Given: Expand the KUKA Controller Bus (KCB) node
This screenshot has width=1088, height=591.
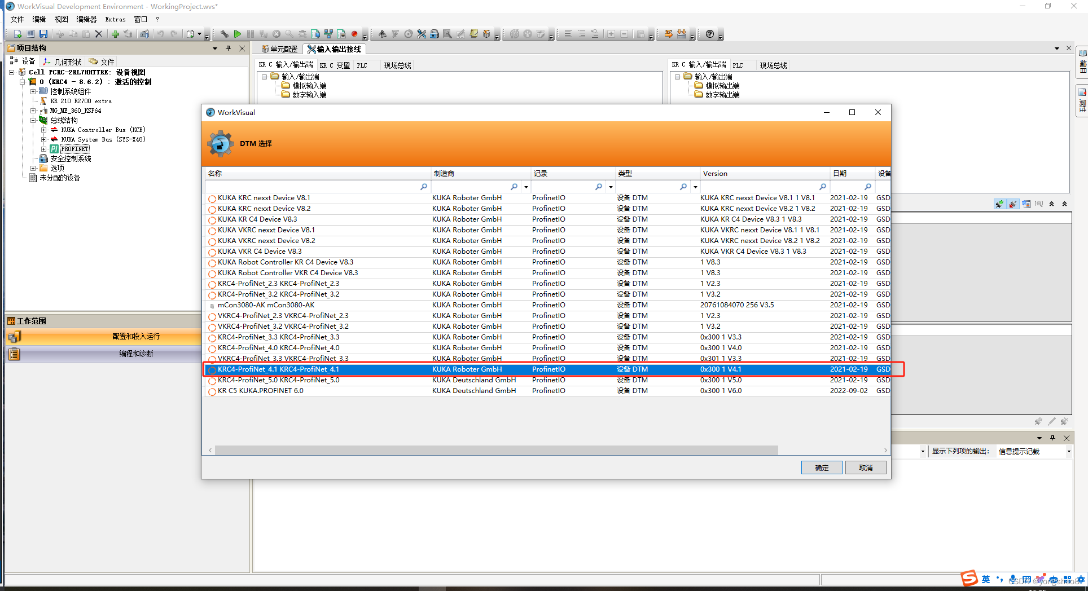Looking at the screenshot, I should 43,130.
